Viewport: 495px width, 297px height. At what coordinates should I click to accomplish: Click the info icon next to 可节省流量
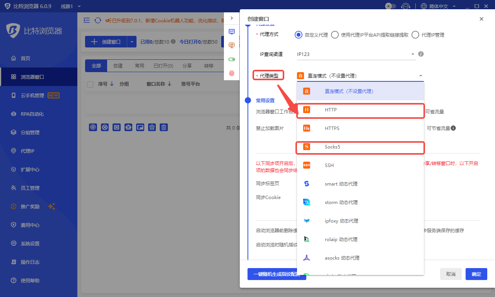click(453, 128)
